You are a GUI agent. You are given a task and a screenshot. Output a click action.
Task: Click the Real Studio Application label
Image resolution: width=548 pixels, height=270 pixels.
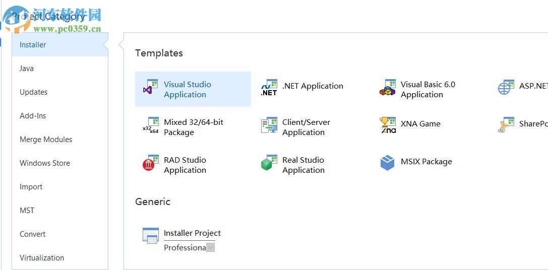(x=303, y=165)
